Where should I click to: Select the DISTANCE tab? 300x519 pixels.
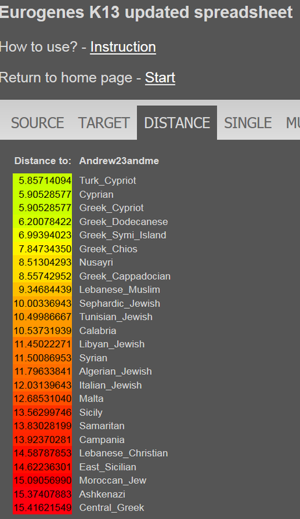pos(177,123)
